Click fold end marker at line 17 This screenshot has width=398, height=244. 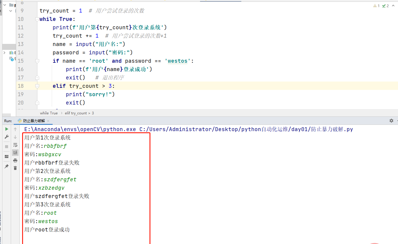(37, 78)
